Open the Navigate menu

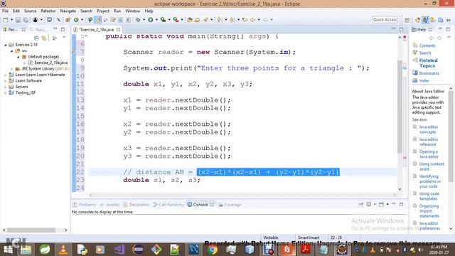[68, 11]
